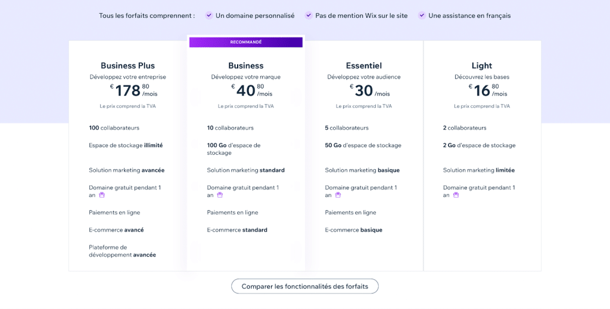Select the Business Plus plan heading
This screenshot has height=309, width=610.
(x=127, y=65)
